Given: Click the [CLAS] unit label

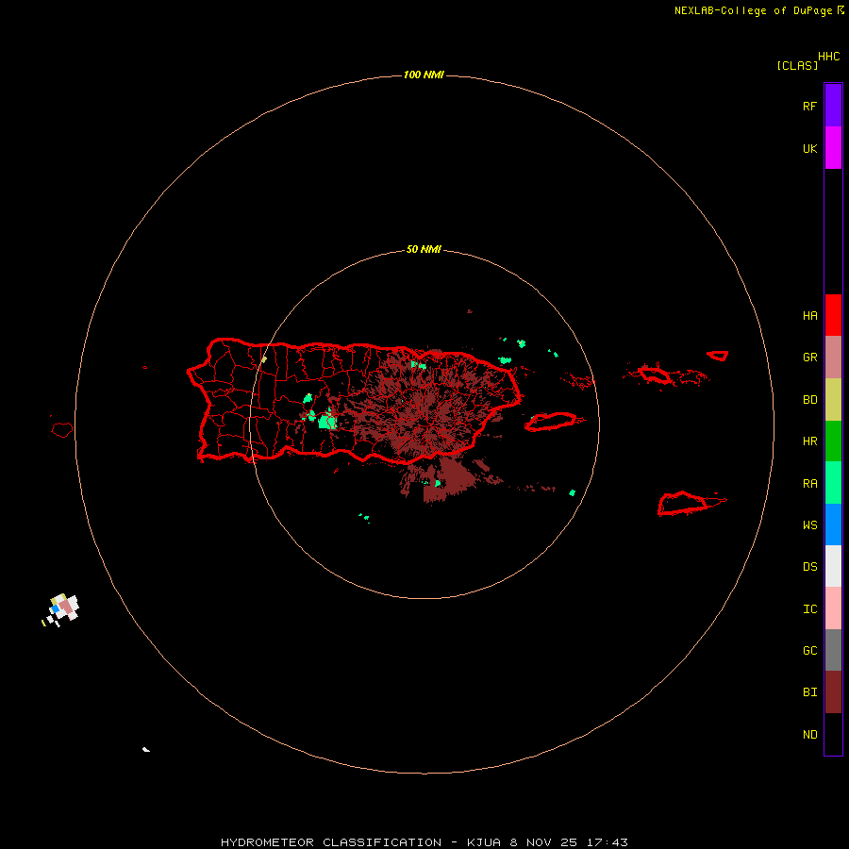Looking at the screenshot, I should click(x=797, y=65).
